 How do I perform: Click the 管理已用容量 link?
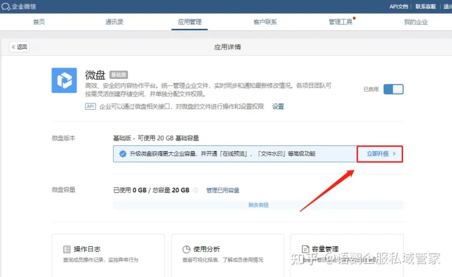(x=223, y=190)
